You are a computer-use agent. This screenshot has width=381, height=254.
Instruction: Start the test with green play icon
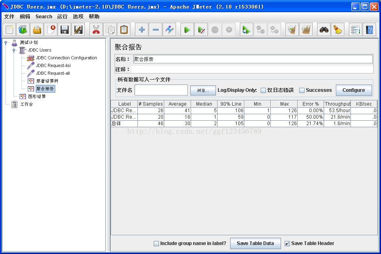[187, 30]
